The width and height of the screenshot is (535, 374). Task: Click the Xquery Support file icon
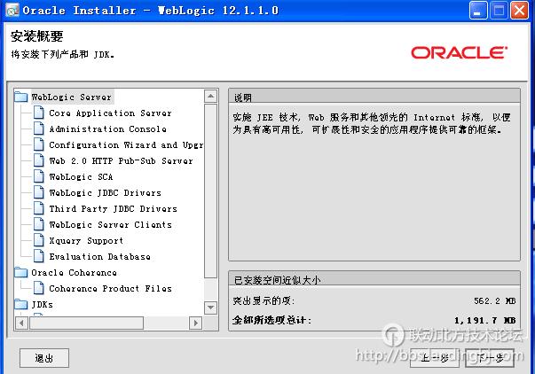pos(38,240)
